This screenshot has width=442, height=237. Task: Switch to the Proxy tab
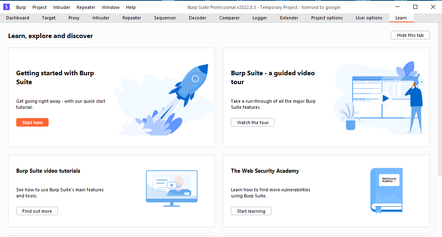click(74, 18)
